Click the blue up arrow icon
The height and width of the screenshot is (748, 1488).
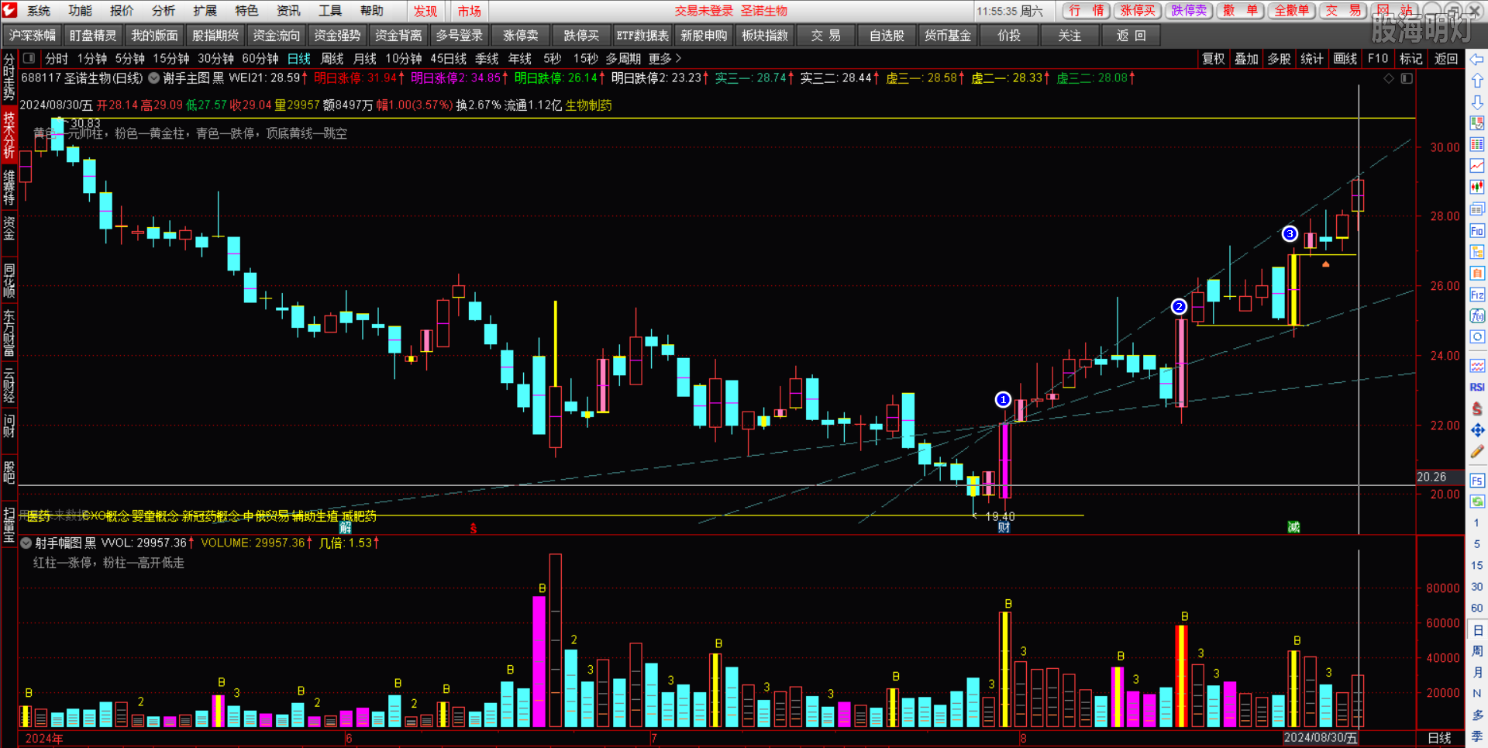pos(1477,81)
